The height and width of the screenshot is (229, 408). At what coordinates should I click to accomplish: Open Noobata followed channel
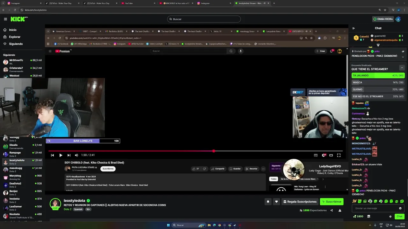click(22, 216)
